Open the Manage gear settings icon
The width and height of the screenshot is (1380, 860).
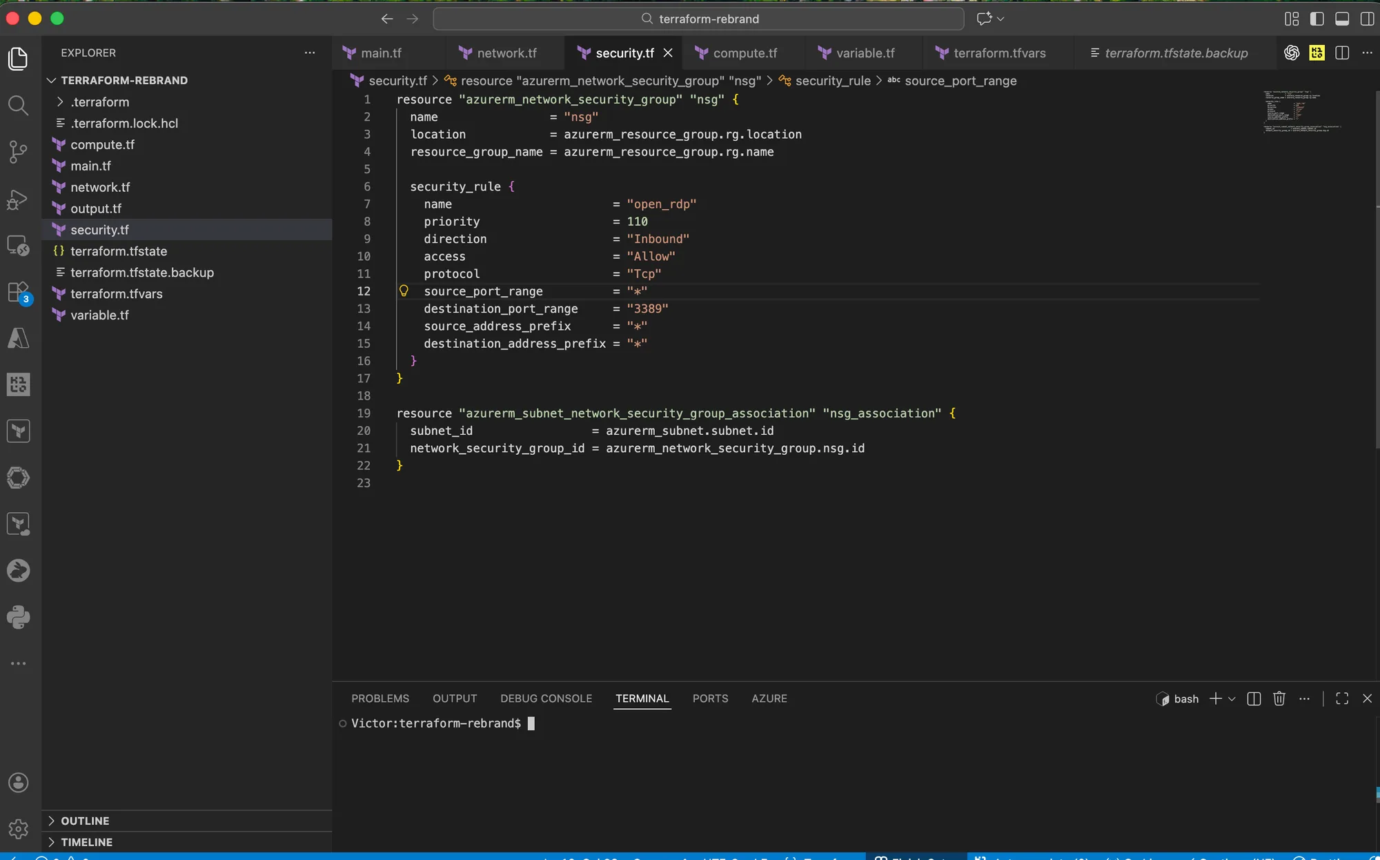click(x=19, y=829)
